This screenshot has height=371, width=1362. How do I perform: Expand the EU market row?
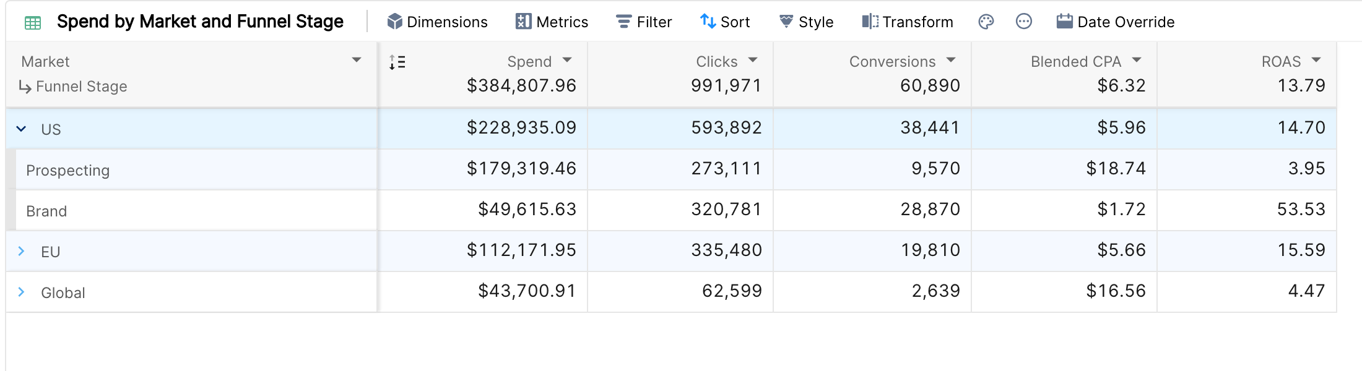tap(21, 251)
